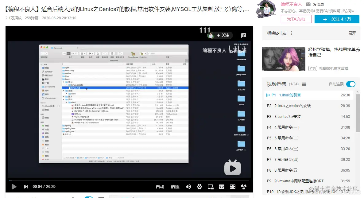Click the small uploader avatar inside the player

211,35
